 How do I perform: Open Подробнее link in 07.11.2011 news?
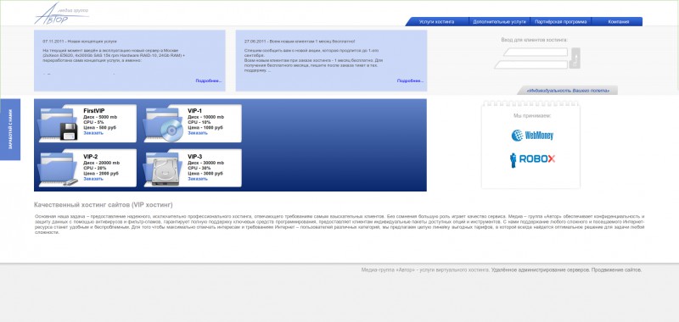click(208, 80)
